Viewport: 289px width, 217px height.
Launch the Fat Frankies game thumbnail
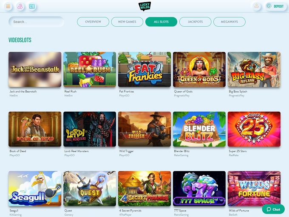(144, 69)
